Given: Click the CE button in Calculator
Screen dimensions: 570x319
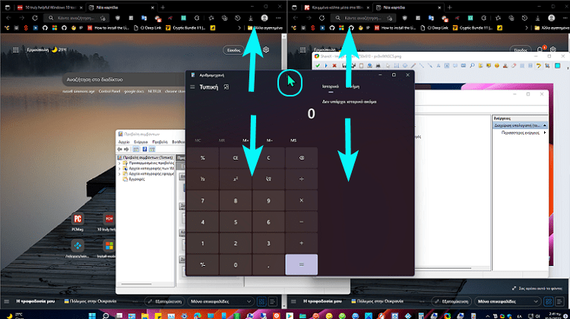Looking at the screenshot, I should pos(235,158).
